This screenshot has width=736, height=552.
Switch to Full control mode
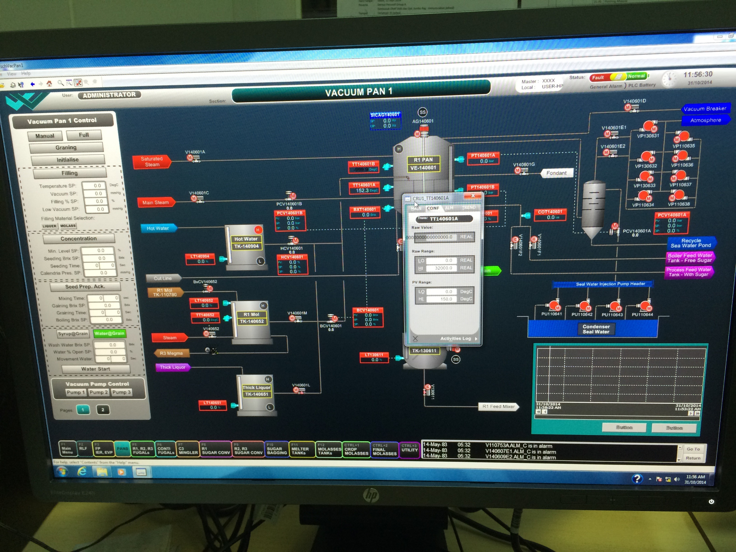click(84, 135)
